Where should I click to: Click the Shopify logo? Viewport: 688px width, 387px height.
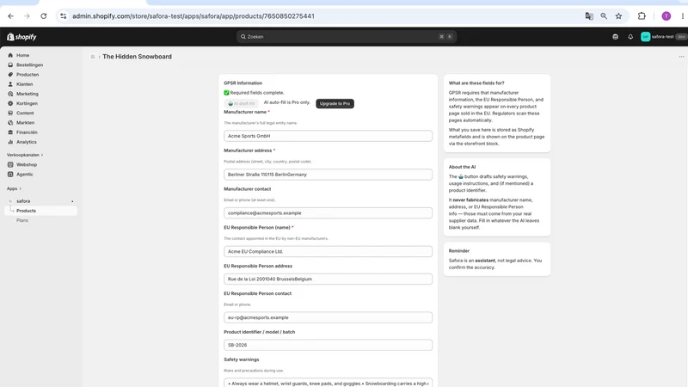(21, 37)
